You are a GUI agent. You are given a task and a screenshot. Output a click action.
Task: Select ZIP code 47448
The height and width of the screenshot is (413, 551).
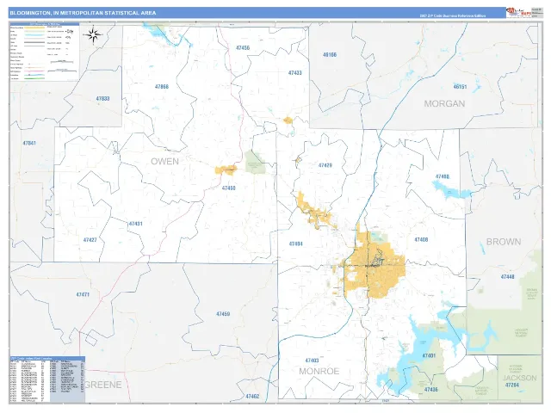[x=507, y=277]
